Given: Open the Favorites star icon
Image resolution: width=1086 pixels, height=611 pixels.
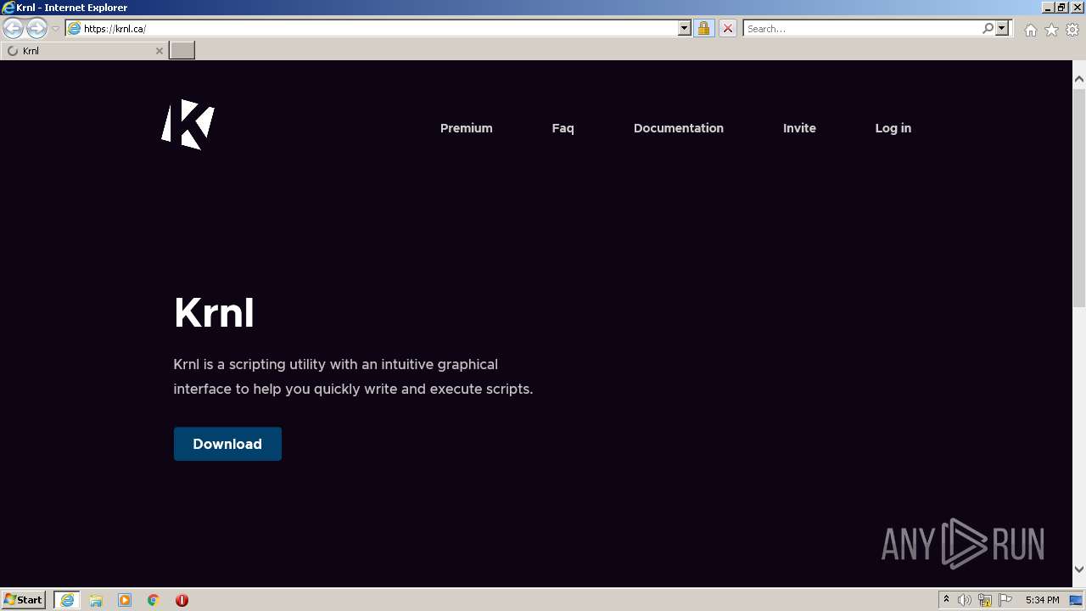Looking at the screenshot, I should click(x=1051, y=30).
